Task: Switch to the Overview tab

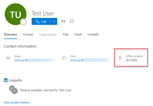Action: [x=11, y=34]
